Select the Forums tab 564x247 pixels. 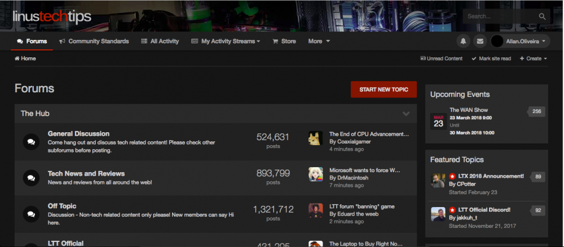(x=32, y=41)
